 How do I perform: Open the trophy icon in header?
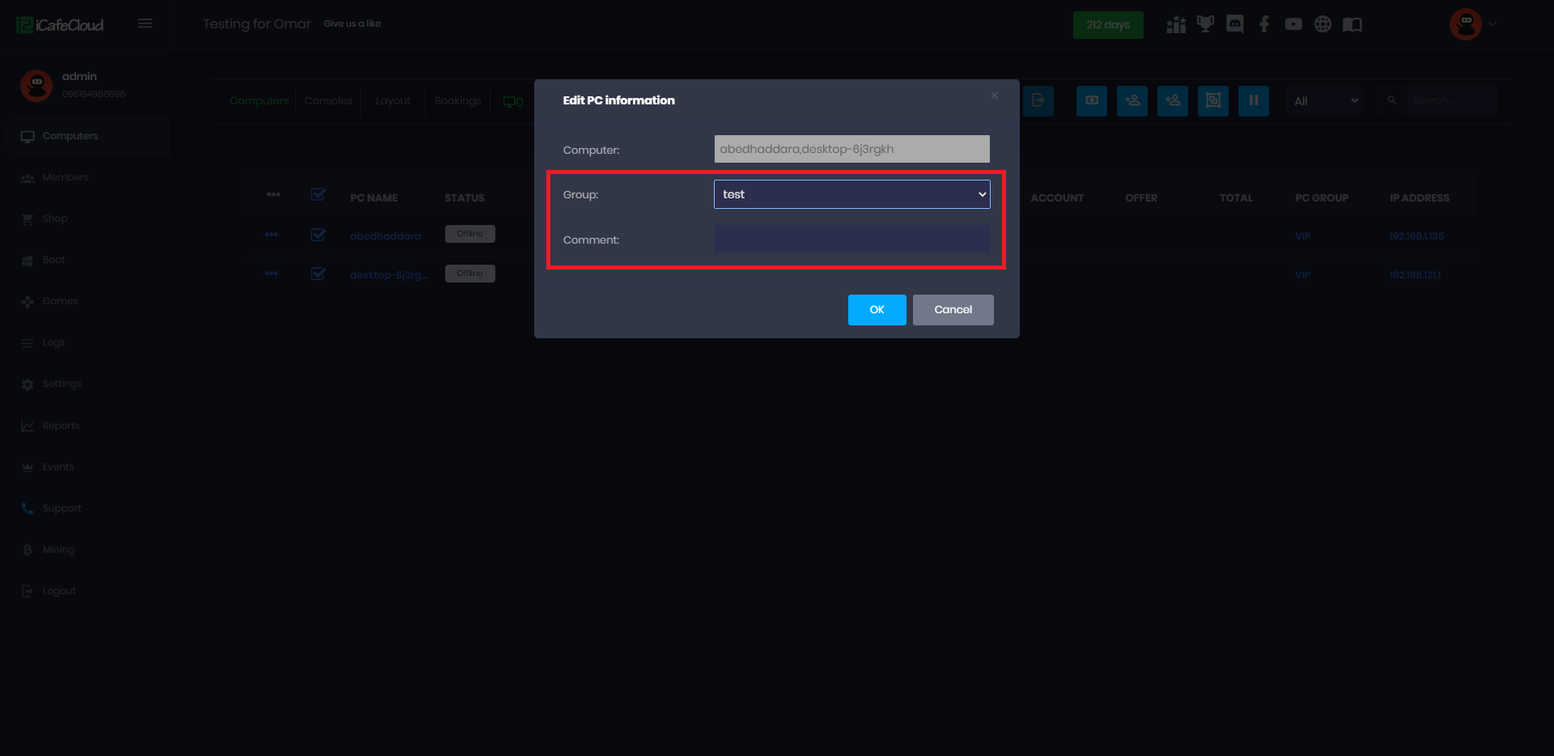pyautogui.click(x=1205, y=24)
